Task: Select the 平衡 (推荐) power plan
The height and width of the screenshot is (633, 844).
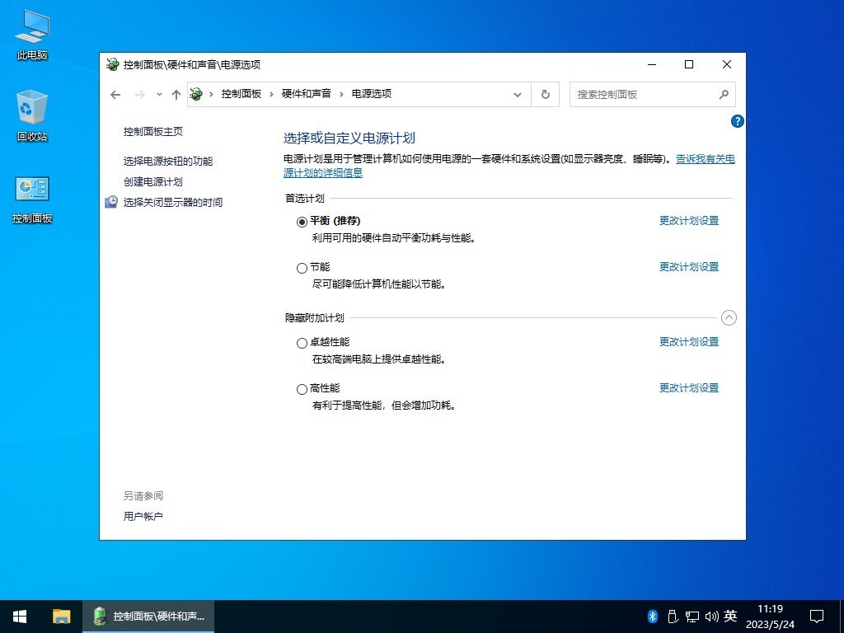Action: pyautogui.click(x=302, y=221)
